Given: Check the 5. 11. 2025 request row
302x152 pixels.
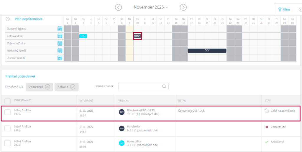Looking at the screenshot, I should (8, 128).
